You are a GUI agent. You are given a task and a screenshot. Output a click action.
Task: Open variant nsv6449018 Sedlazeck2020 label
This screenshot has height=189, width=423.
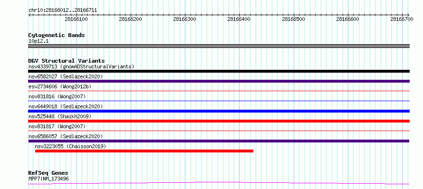(66, 106)
